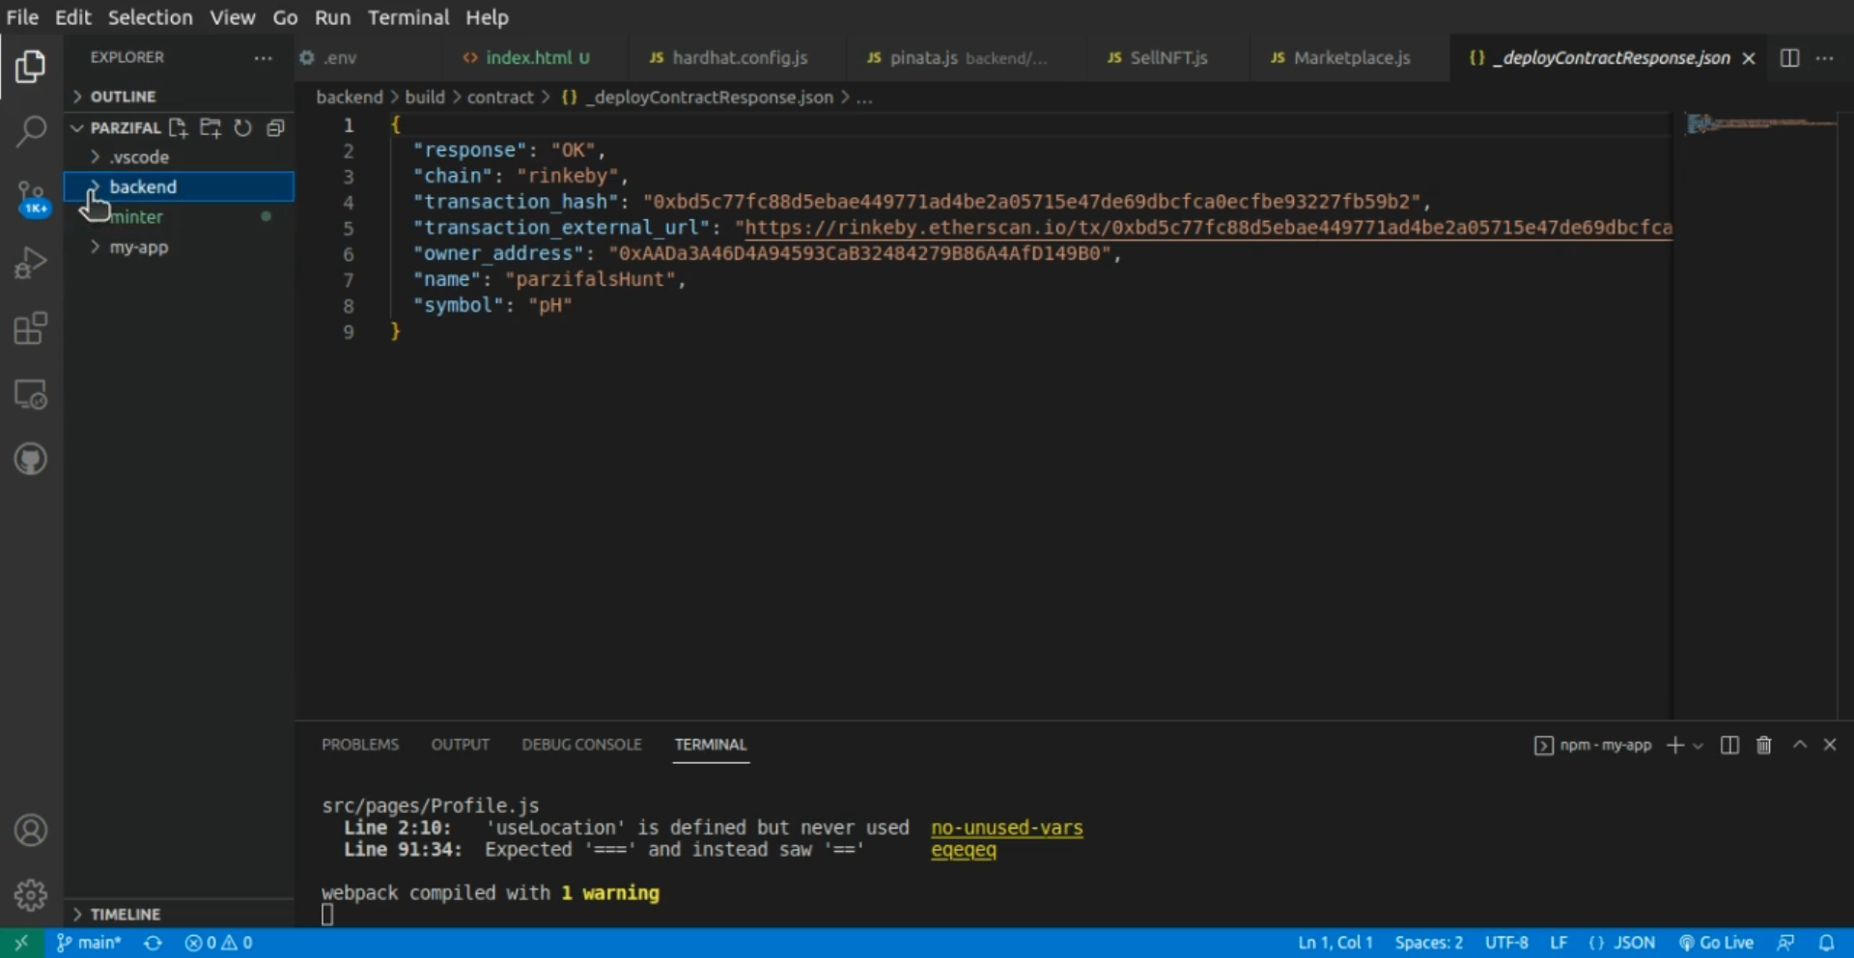Refresh the explorer file tree
The width and height of the screenshot is (1854, 958).
(242, 127)
